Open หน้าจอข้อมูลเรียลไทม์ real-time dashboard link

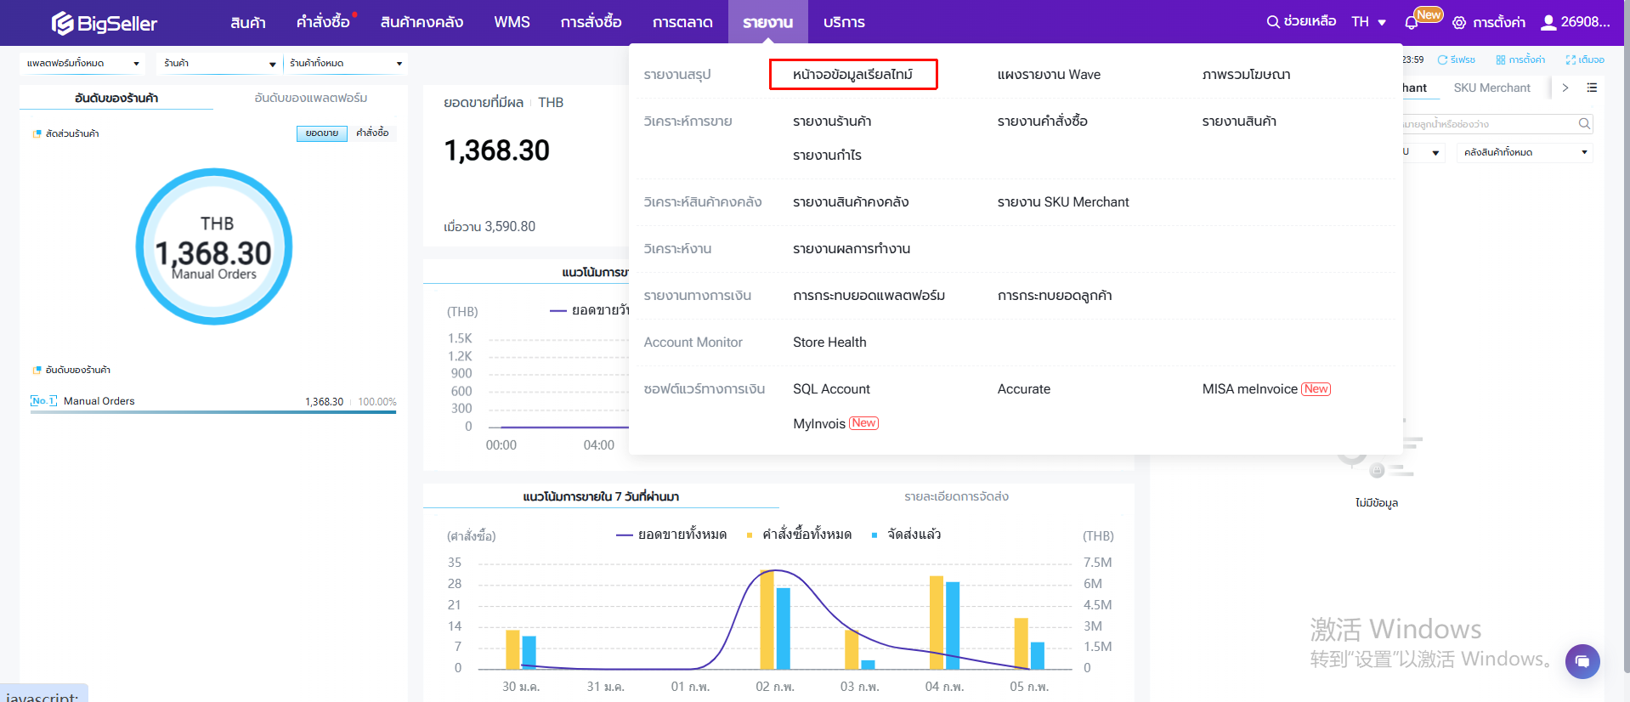852,74
